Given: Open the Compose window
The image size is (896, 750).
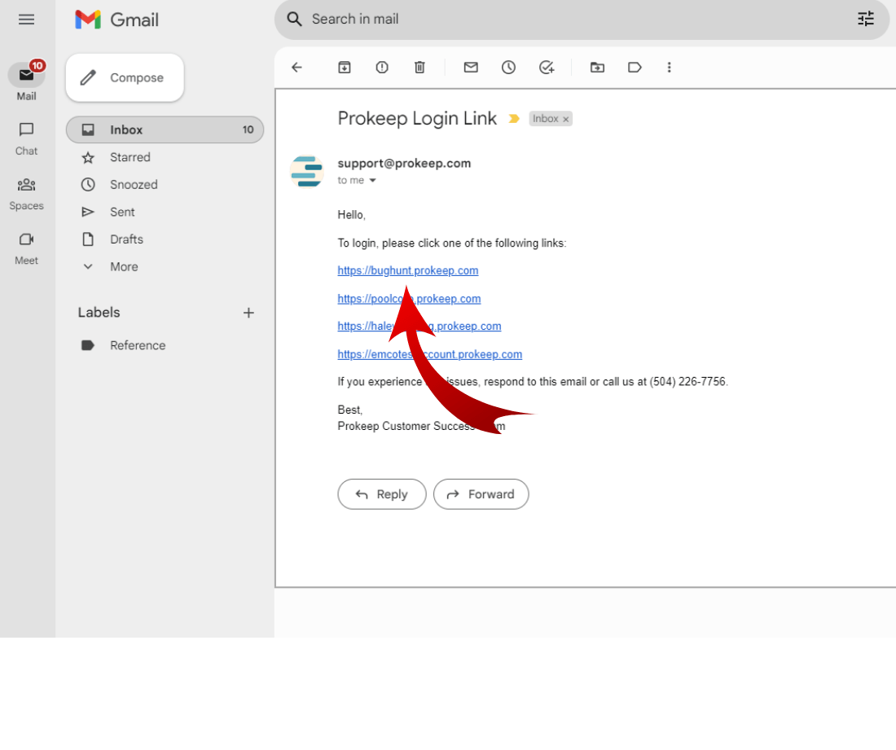Looking at the screenshot, I should click(124, 77).
